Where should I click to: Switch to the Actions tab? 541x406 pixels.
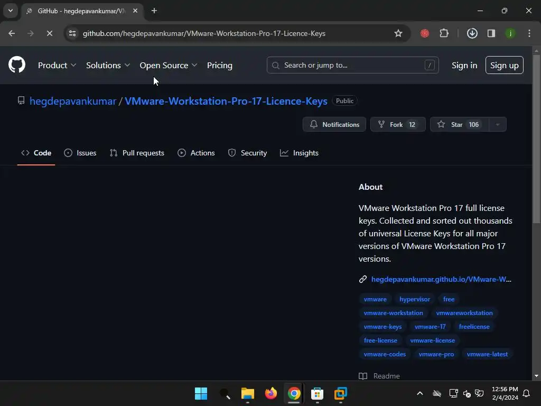(197, 153)
